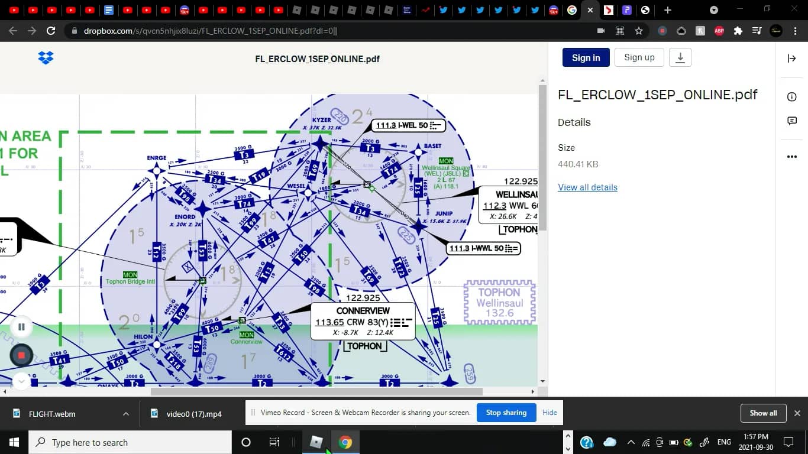
Task: Click the Sign up button
Action: (639, 57)
